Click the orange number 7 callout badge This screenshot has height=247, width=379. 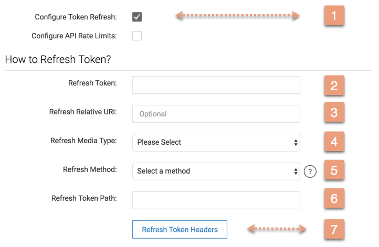334,229
